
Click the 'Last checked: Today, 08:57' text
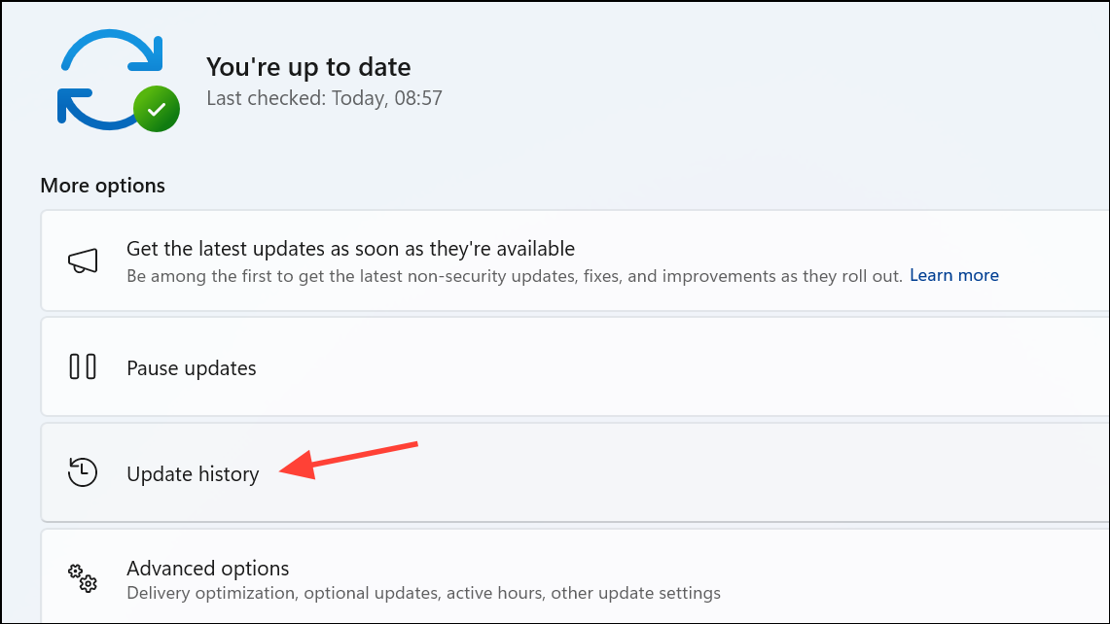(324, 97)
